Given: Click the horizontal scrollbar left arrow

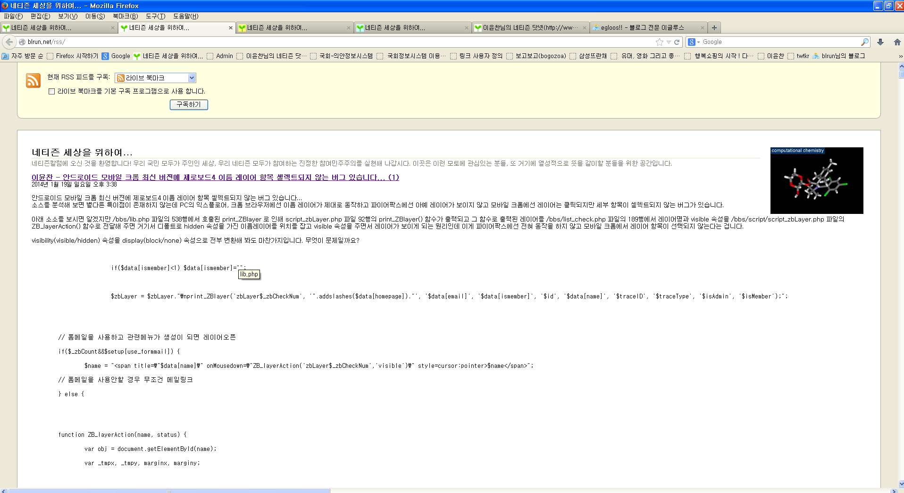Looking at the screenshot, I should coord(4,491).
